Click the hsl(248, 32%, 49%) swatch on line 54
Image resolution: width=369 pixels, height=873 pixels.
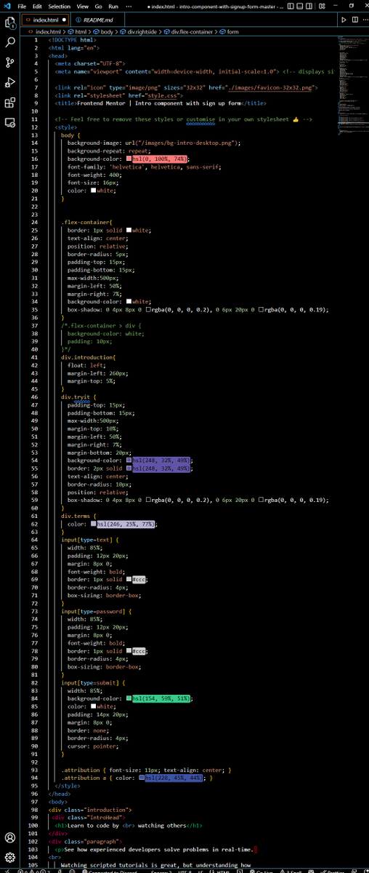(x=129, y=461)
